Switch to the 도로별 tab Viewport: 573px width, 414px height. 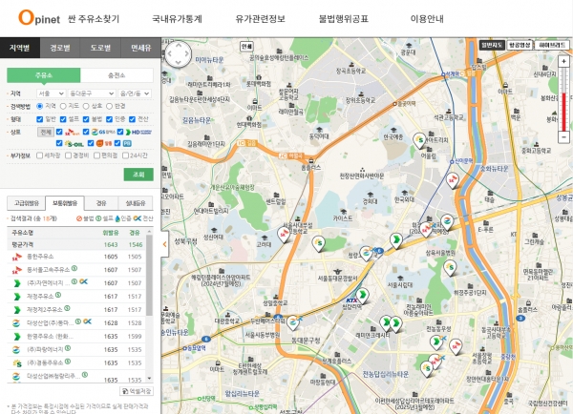100,48
